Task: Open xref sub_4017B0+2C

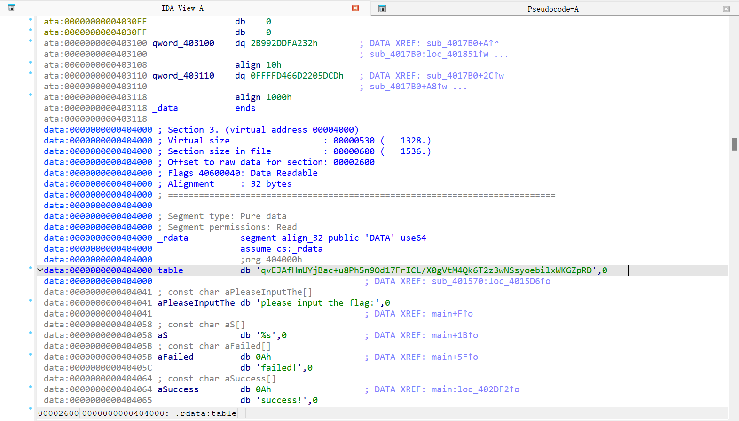Action: (464, 76)
